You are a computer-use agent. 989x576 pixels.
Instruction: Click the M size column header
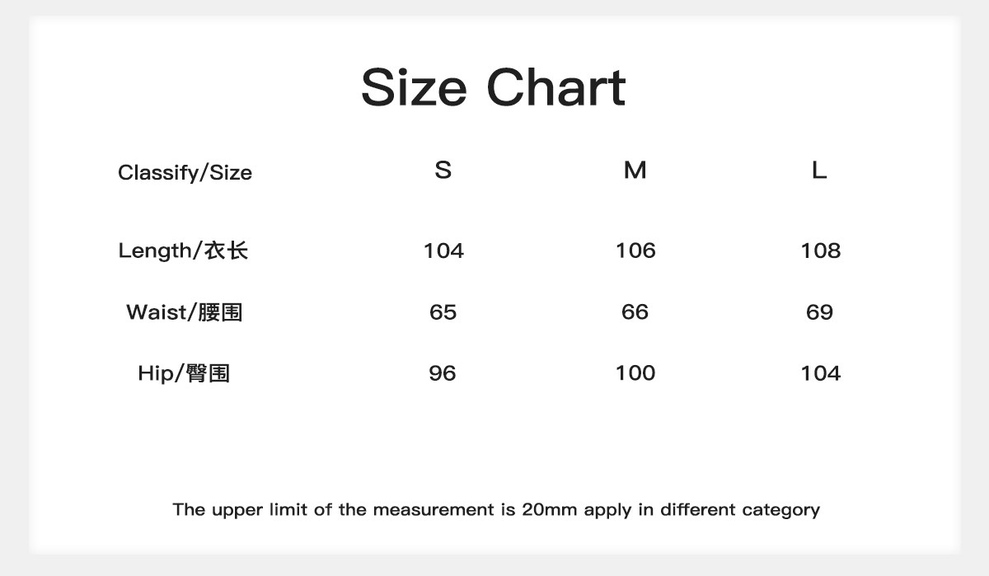tap(635, 171)
